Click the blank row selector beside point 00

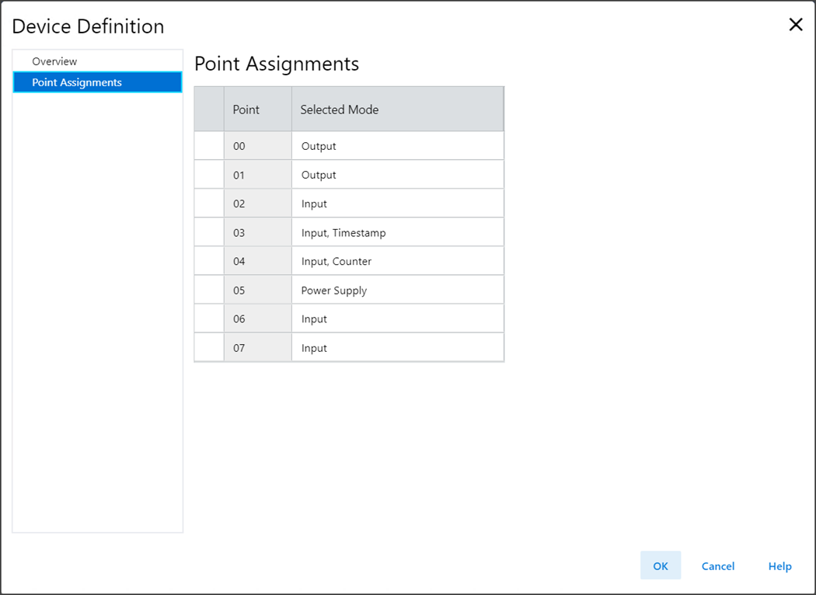(209, 146)
